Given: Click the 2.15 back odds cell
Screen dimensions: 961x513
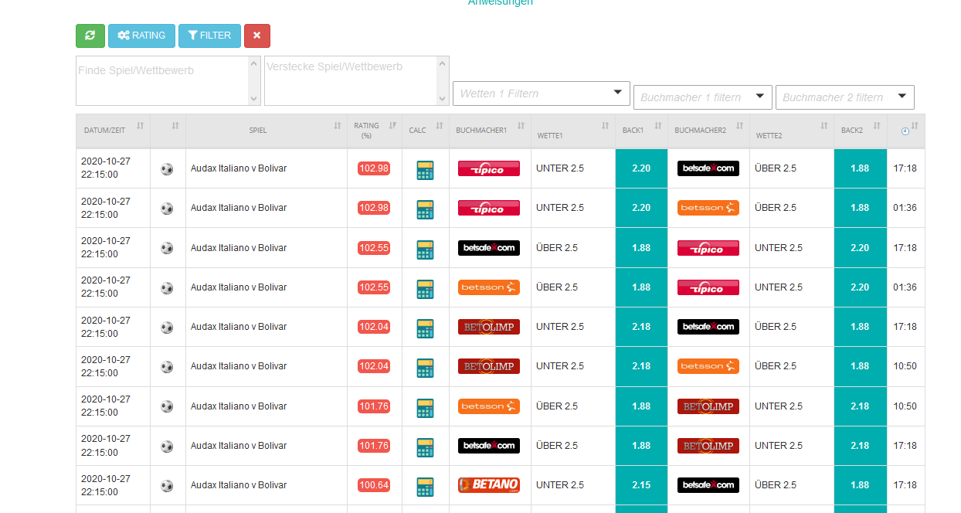Looking at the screenshot, I should pos(641,485).
